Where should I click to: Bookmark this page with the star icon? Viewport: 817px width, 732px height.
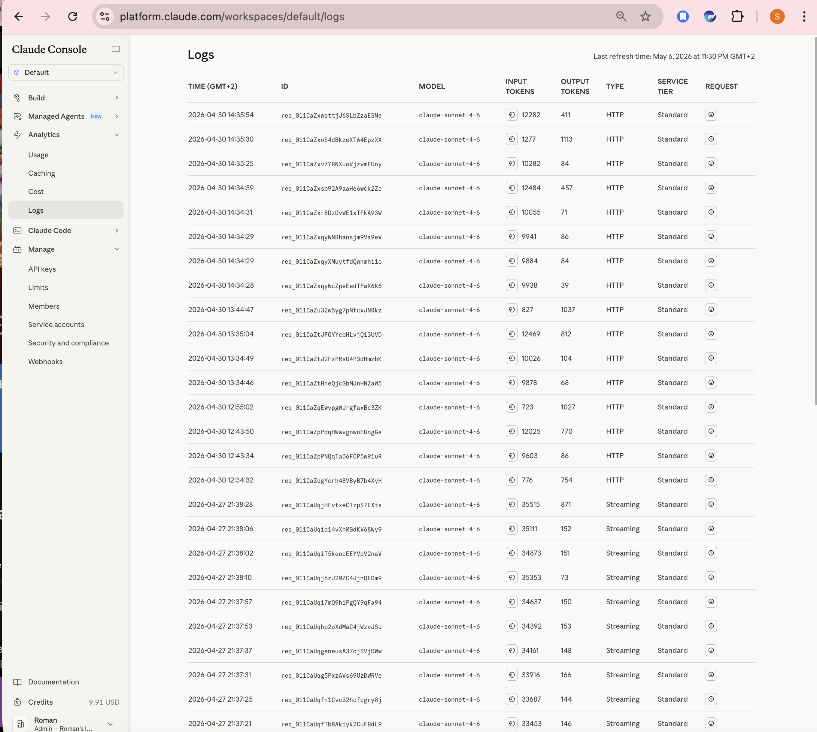coord(645,16)
